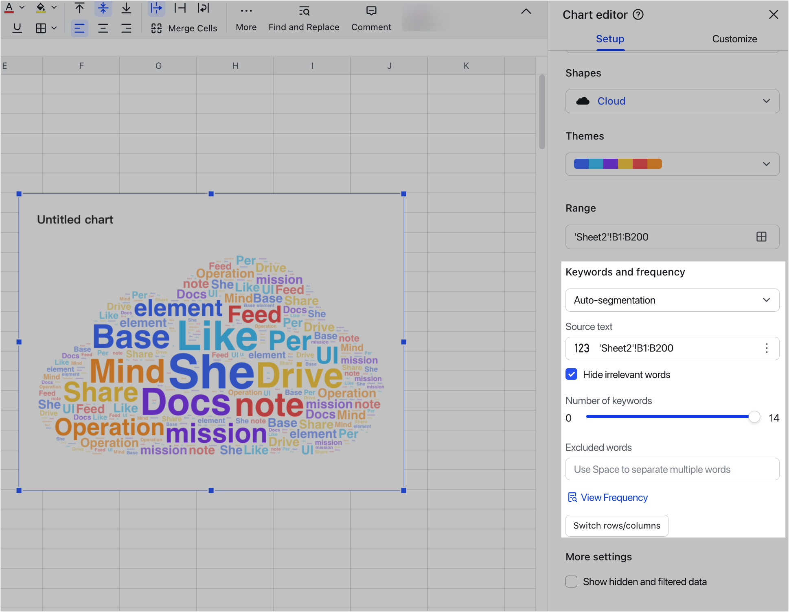This screenshot has width=789, height=612.
Task: Set vertical alignment to top
Action: (x=80, y=8)
